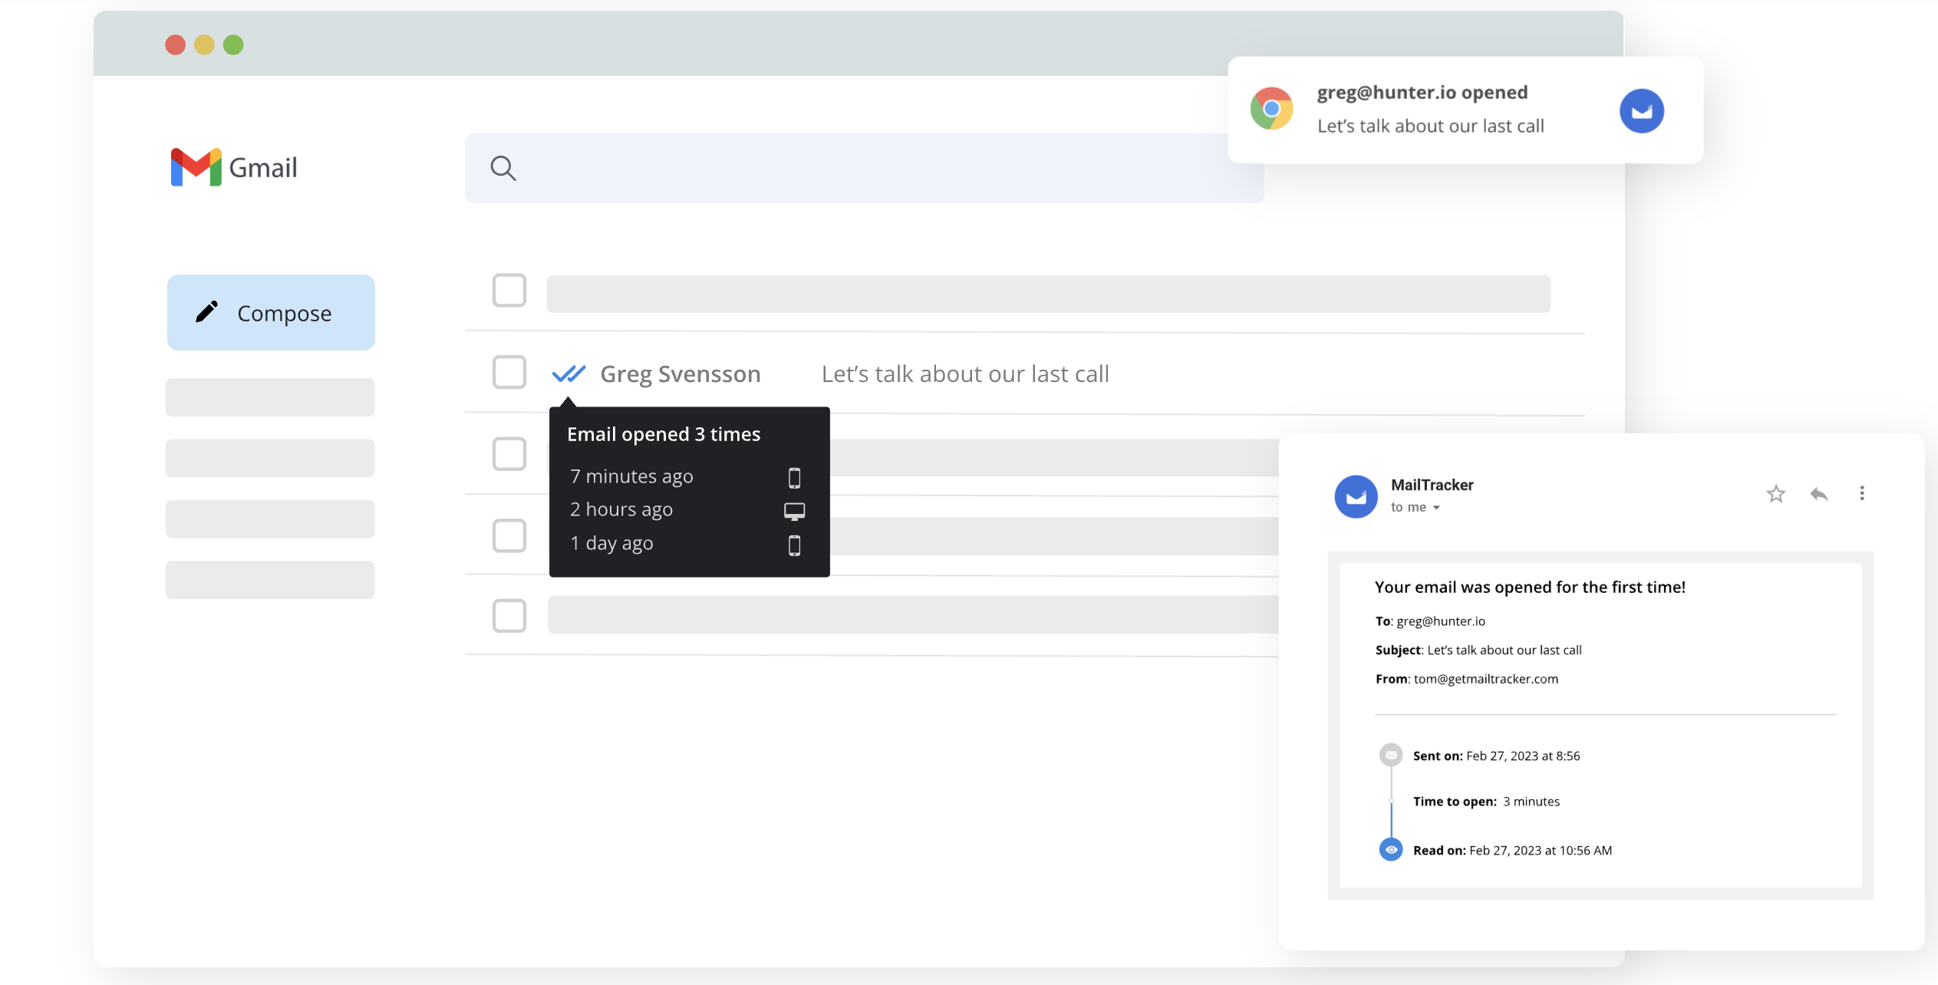This screenshot has height=985, width=1938.
Task: Click the green window maximize dot
Action: (x=233, y=44)
